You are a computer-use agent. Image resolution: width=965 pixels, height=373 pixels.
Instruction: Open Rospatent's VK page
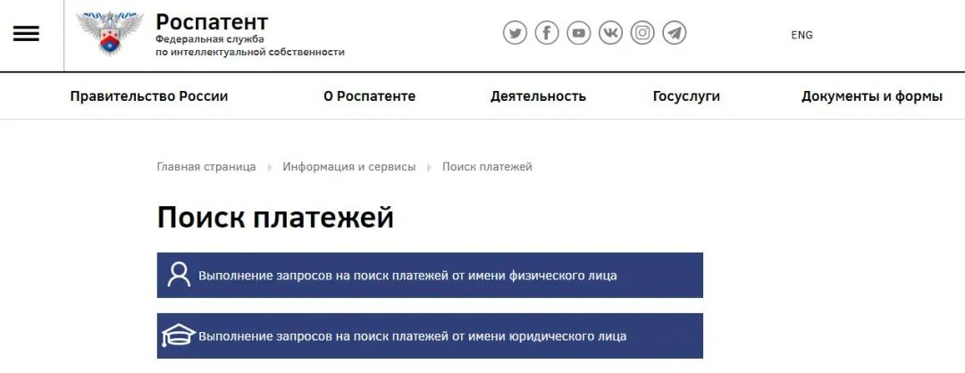coord(610,32)
